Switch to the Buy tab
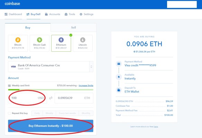This screenshot has height=138, width=202. (28, 28)
